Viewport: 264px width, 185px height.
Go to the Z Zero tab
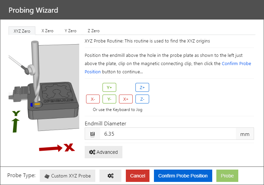click(x=94, y=31)
